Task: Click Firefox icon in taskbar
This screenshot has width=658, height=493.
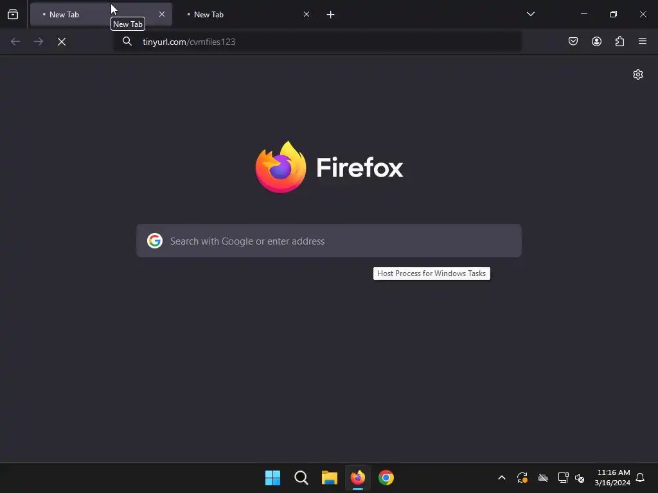Action: (x=358, y=478)
